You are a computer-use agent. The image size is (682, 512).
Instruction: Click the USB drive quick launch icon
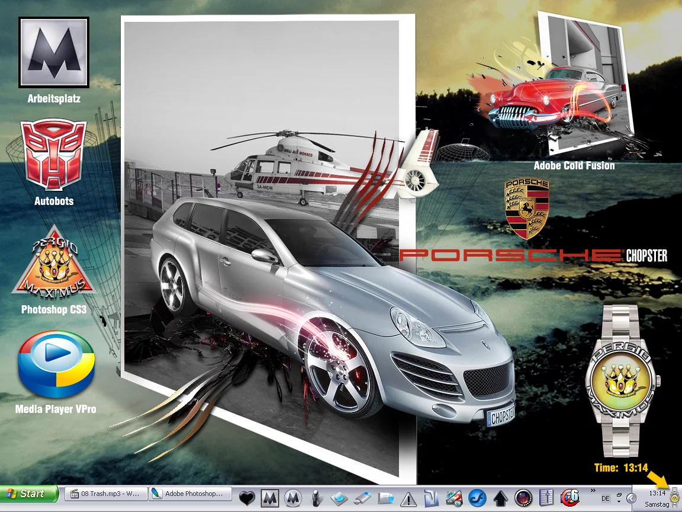coord(363,498)
